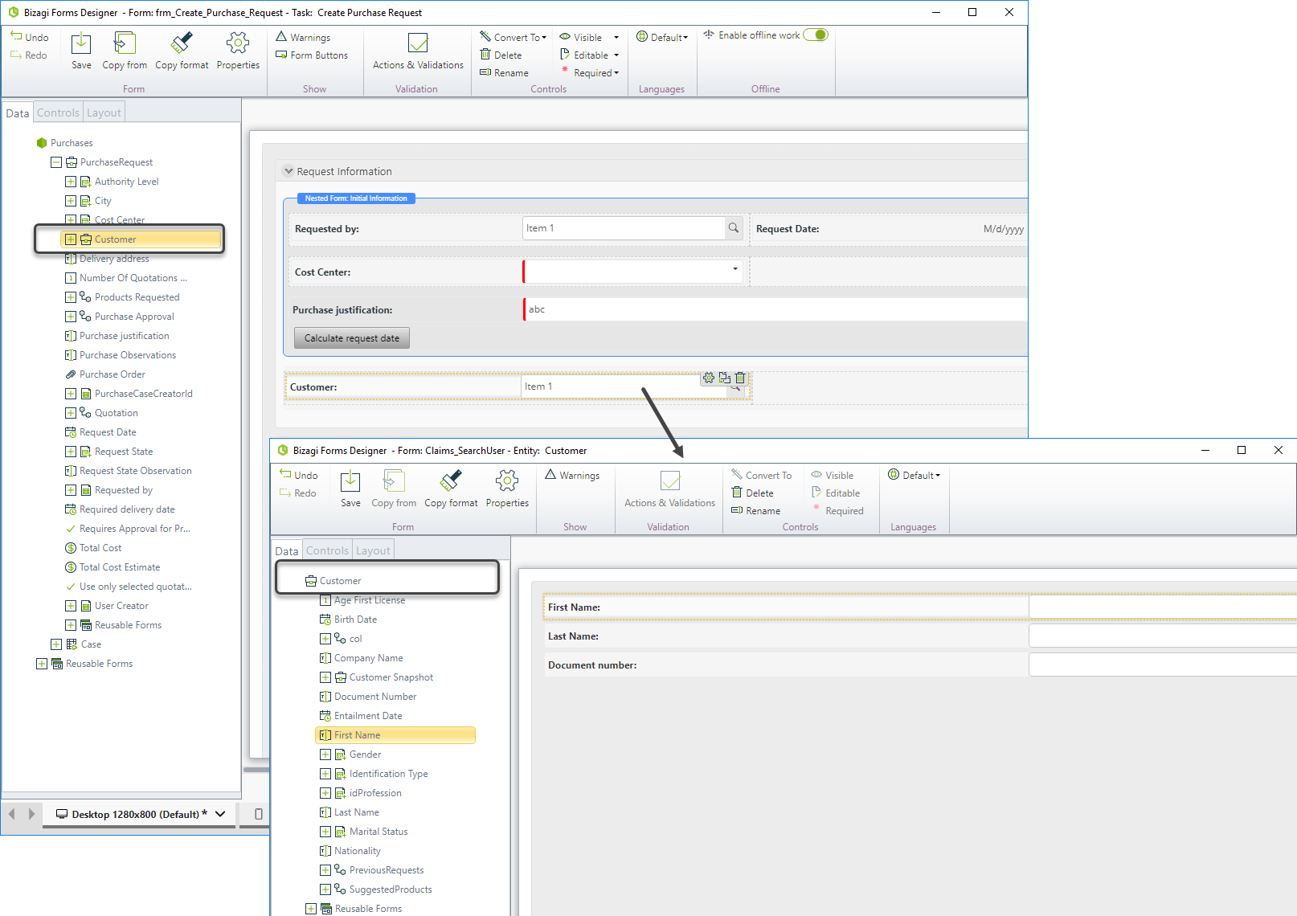The width and height of the screenshot is (1297, 916).
Task: Open Cost Center combo box
Action: [632, 272]
